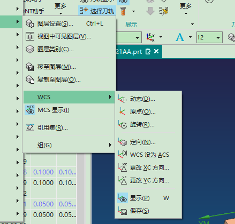Open dropdown beside WCS axes icon

pyautogui.click(x=161, y=37)
